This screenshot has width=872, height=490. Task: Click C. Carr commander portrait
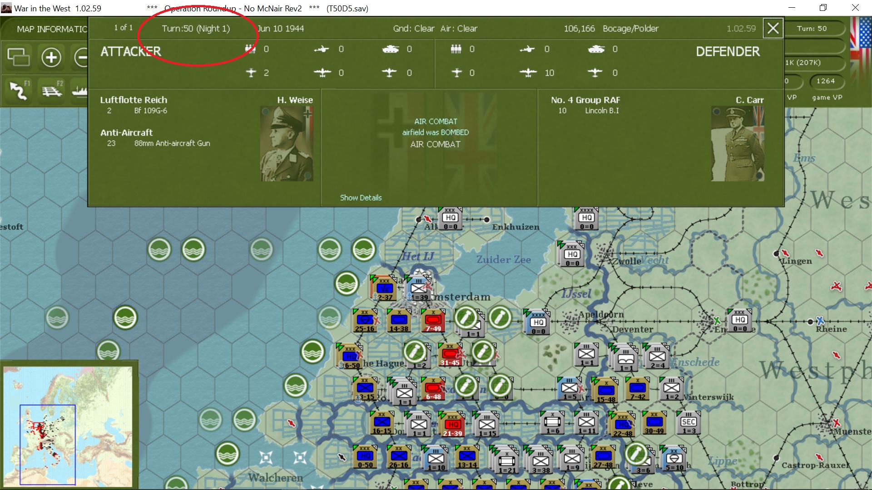click(x=738, y=144)
